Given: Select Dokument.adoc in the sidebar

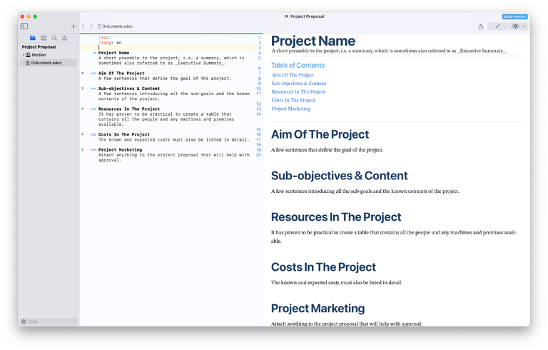Looking at the screenshot, I should click(46, 63).
